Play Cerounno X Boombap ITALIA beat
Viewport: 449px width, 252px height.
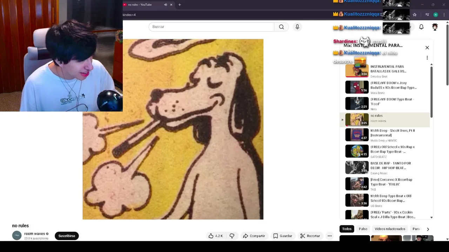(385, 184)
